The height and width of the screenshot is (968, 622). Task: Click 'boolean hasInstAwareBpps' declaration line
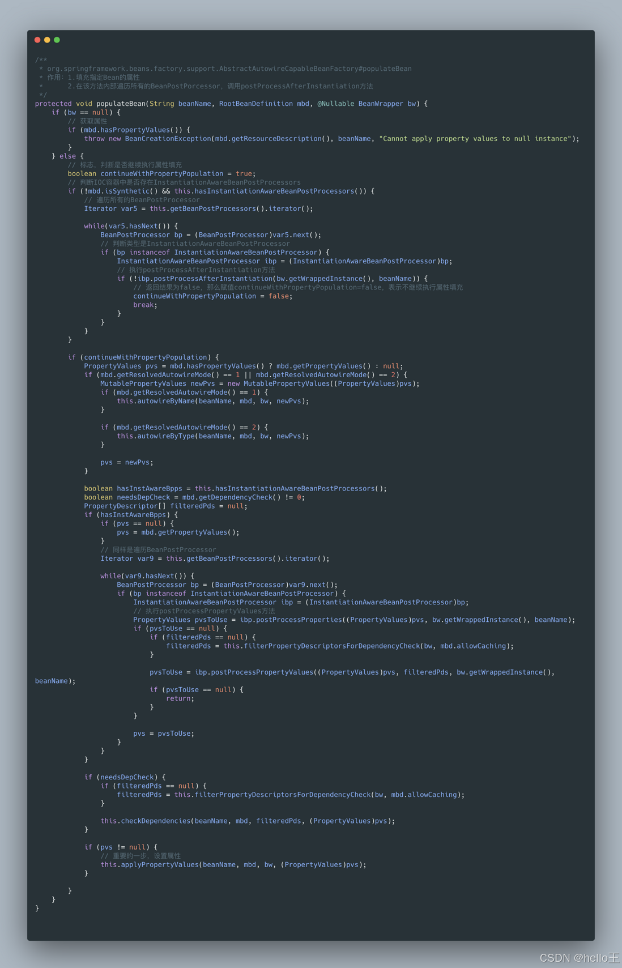[236, 488]
